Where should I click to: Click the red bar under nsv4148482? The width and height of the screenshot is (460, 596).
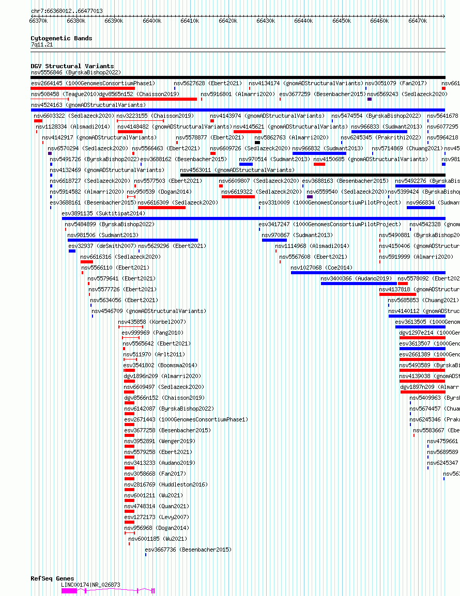tap(130, 132)
